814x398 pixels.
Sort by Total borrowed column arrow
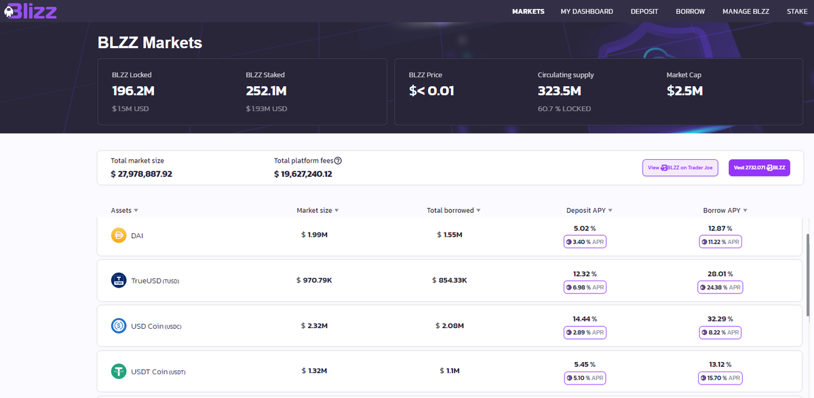click(x=478, y=211)
